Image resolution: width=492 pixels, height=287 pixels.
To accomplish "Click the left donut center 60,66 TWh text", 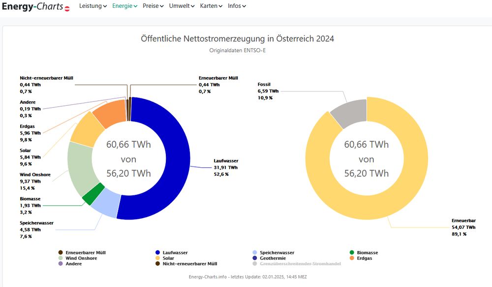I will pos(128,144).
